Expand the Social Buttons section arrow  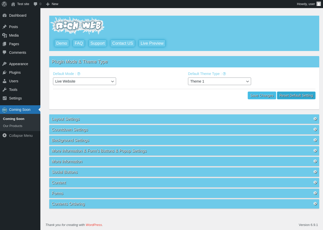pyautogui.click(x=315, y=172)
